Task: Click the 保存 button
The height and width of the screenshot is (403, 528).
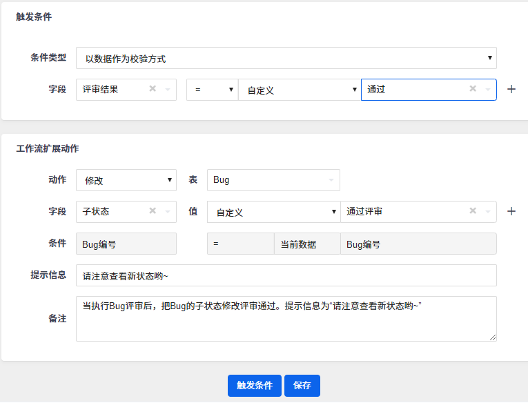Action: tap(302, 386)
